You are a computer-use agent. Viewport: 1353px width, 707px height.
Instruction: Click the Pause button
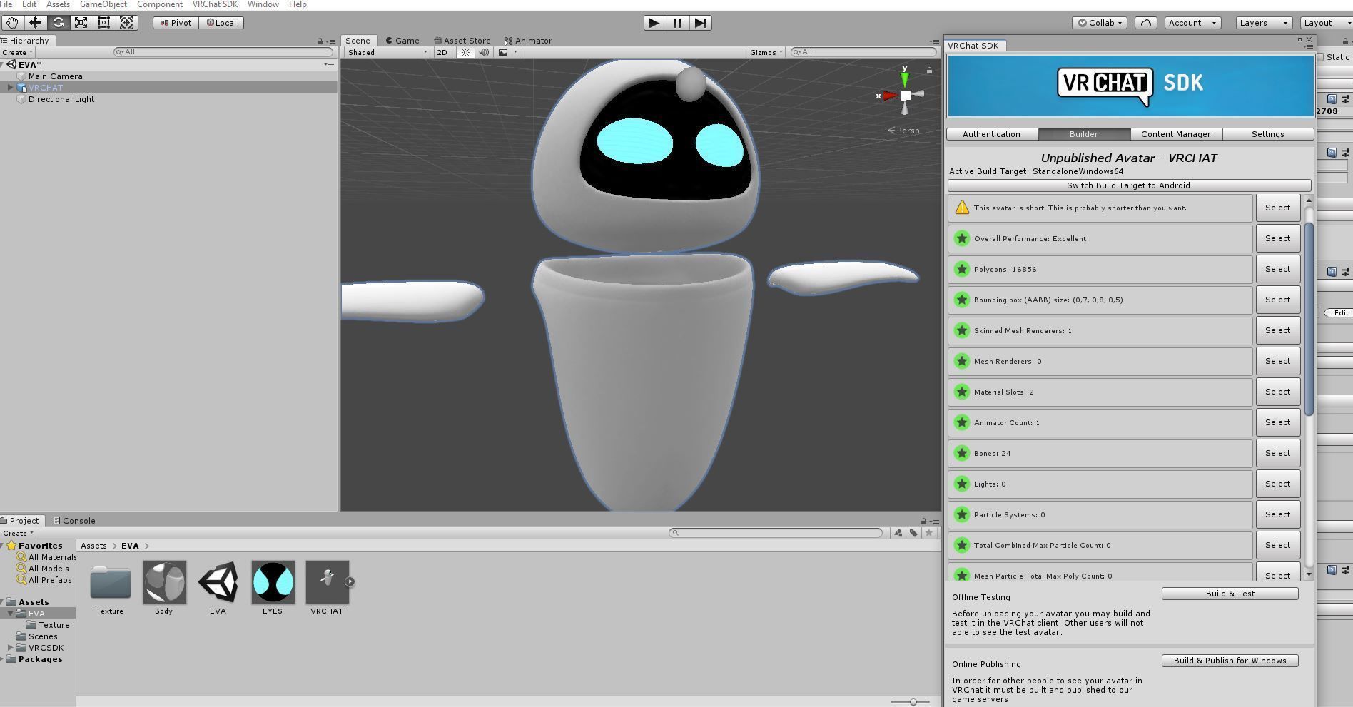(x=677, y=23)
